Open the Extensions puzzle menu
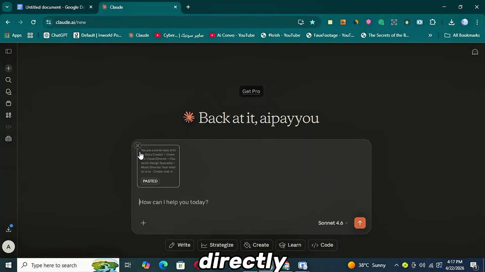This screenshot has height=272, width=485. [x=433, y=22]
